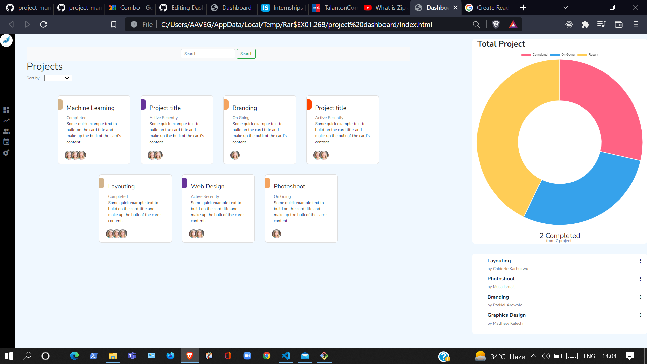Switch to the Internships browser tab
Viewport: 647px width, 364px height.
coord(282,7)
